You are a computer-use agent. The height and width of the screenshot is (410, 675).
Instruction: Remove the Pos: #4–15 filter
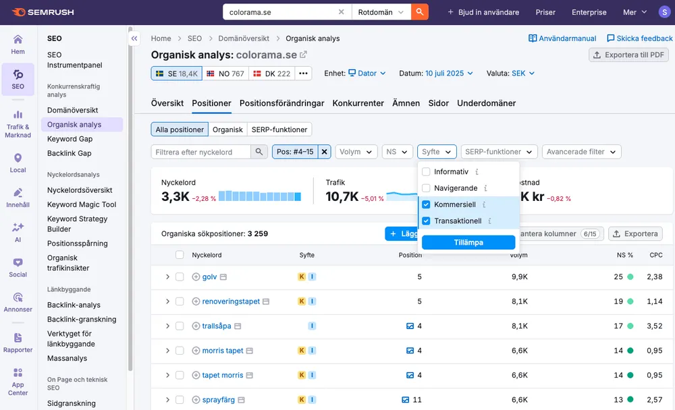[324, 152]
